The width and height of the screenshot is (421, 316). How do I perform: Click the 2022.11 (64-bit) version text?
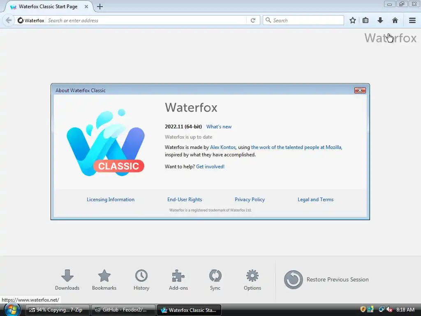[x=183, y=127]
